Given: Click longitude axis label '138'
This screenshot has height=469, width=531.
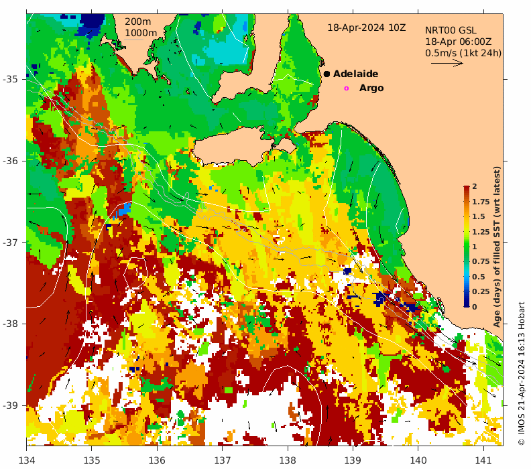Looking at the screenshot, I should coord(288,460).
